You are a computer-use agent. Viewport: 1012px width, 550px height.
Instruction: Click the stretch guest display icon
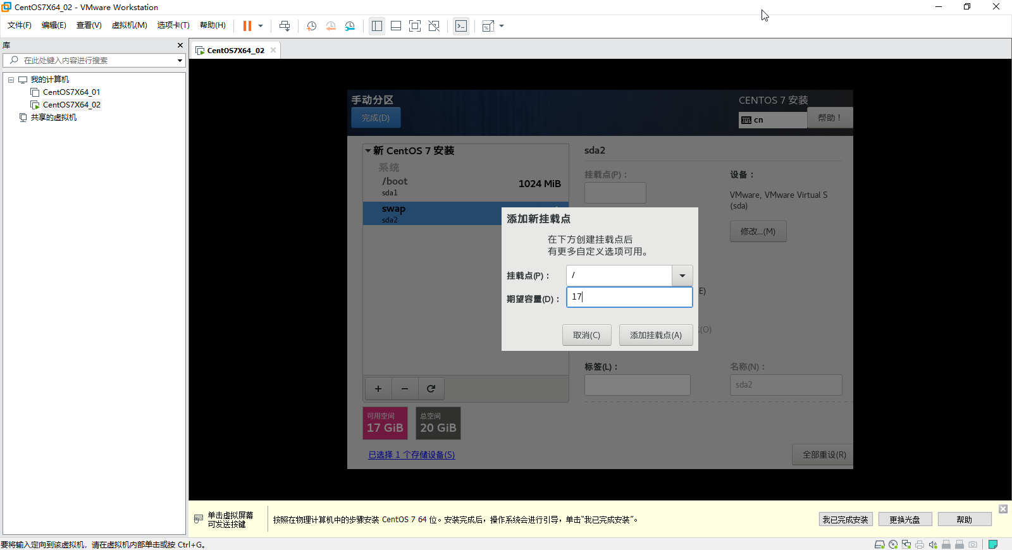pos(488,26)
